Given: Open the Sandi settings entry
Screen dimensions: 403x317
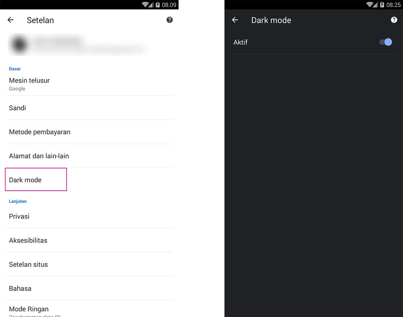Looking at the screenshot, I should 18,108.
